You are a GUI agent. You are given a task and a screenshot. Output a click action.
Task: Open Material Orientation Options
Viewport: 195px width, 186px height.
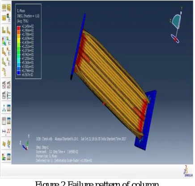9,62
